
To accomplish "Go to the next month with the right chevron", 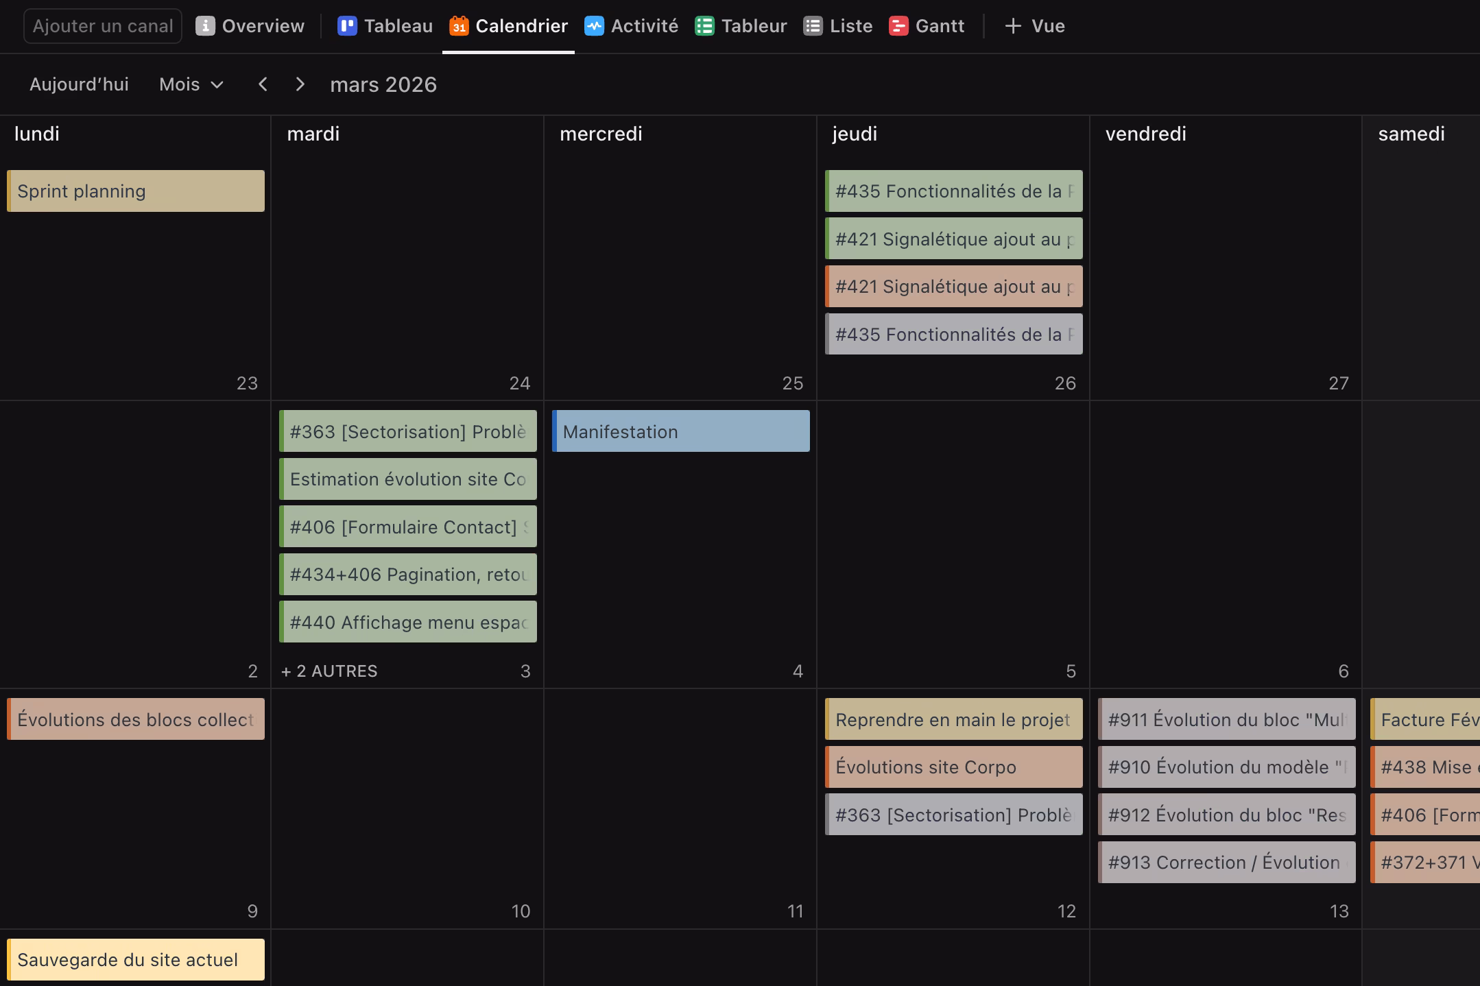I will click(300, 84).
